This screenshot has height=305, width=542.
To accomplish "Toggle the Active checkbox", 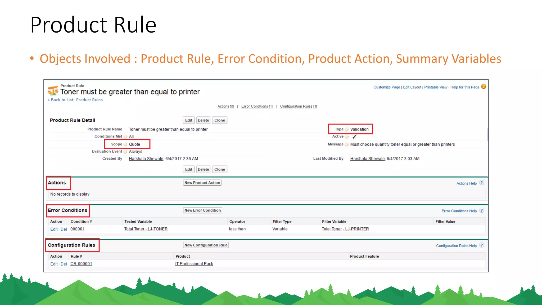I will 354,137.
